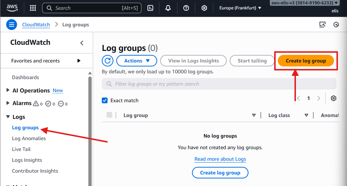The height and width of the screenshot is (186, 347).
Task: Open the notifications bell
Action: tap(168, 8)
